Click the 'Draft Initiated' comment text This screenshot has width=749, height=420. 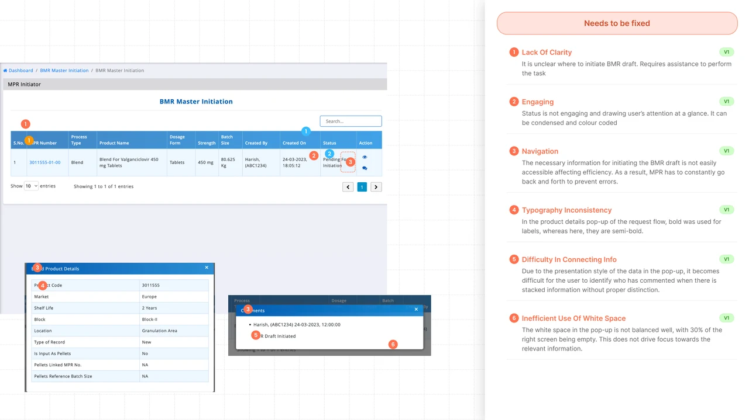point(280,336)
